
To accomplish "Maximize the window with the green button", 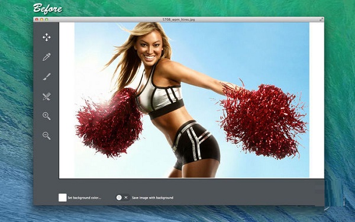I will coord(47,20).
